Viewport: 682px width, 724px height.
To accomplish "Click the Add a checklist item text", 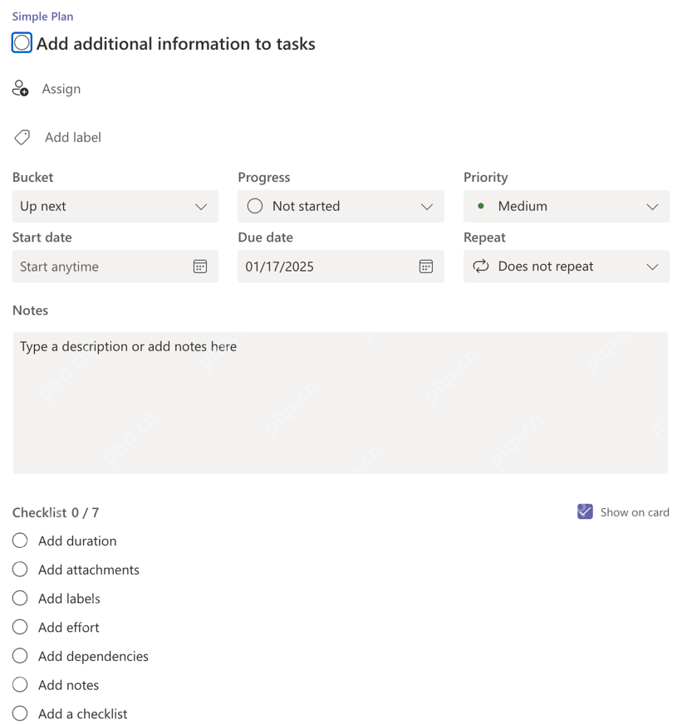I will (83, 714).
